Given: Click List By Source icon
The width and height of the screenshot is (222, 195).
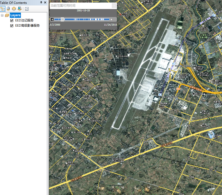Looking at the screenshot, I should 8,9.
